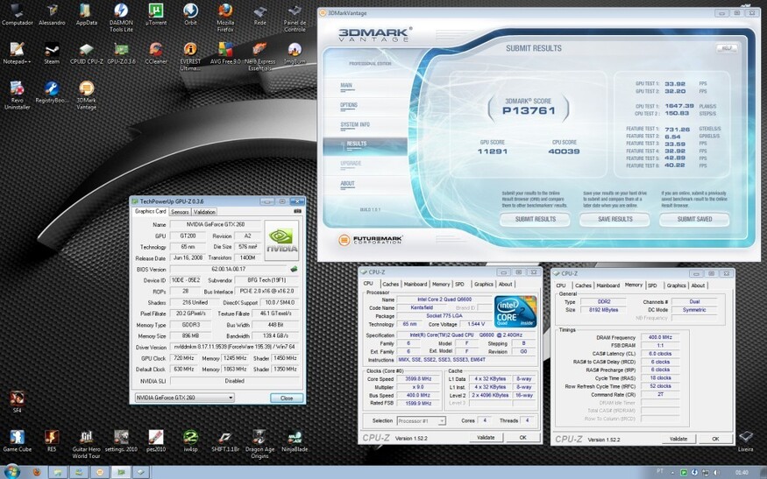Image resolution: width=767 pixels, height=479 pixels.
Task: Select SYSTEM INFO in 3DMark Vantage sidebar
Action: 355,124
